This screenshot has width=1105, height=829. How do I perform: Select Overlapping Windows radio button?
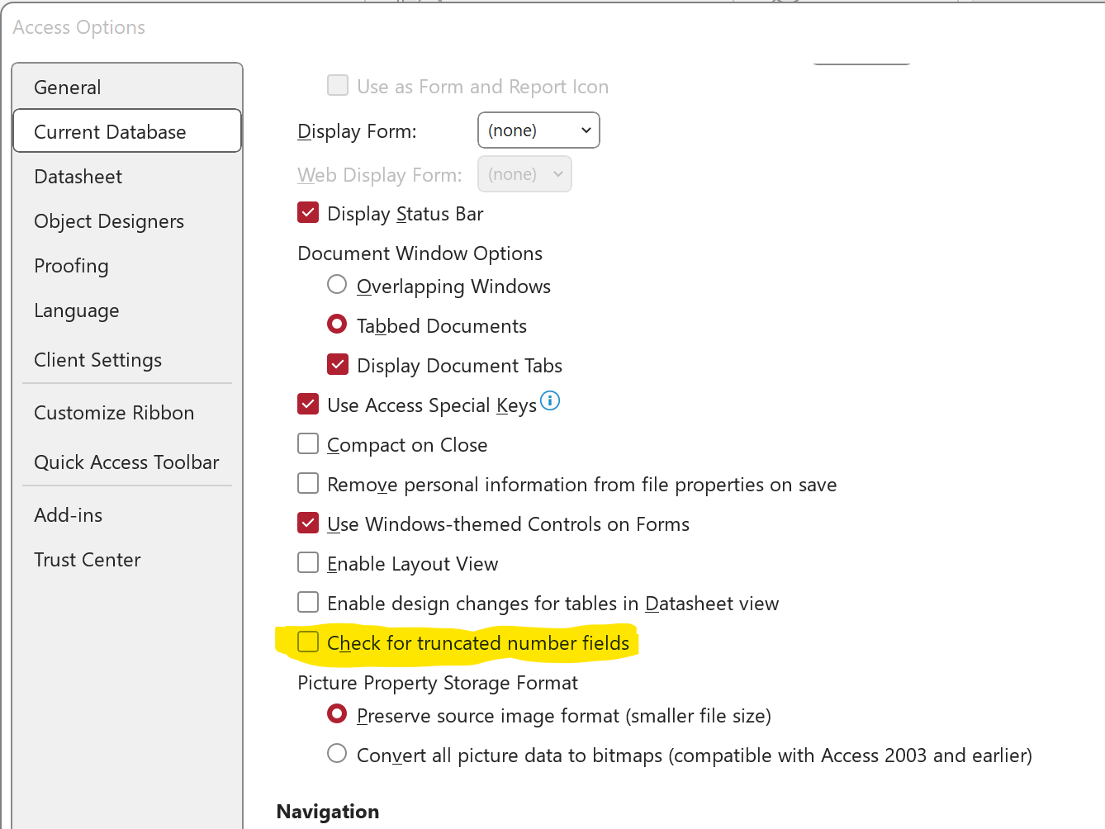click(x=337, y=285)
